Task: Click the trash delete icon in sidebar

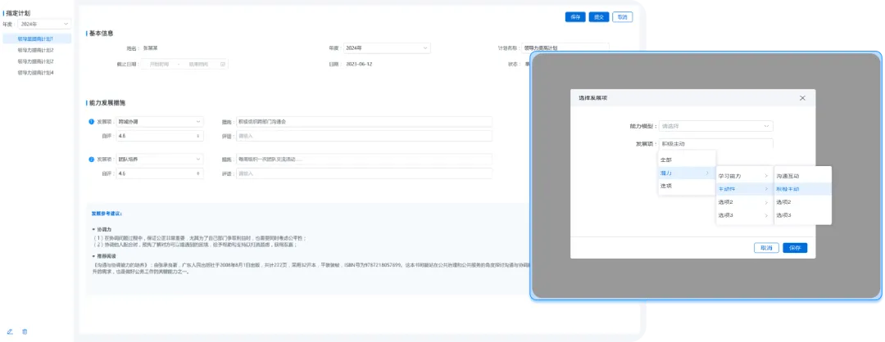Action: [25, 331]
